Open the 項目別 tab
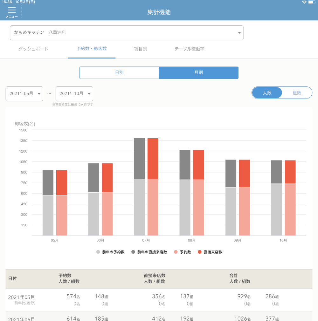Viewport: 318px width, 321px height. point(141,49)
